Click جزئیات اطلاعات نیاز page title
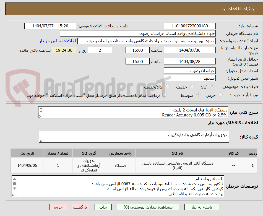The width and height of the screenshot is (263, 216). 238,9
